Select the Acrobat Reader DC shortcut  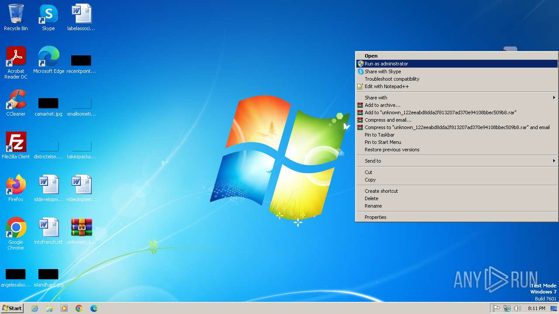pos(16,63)
